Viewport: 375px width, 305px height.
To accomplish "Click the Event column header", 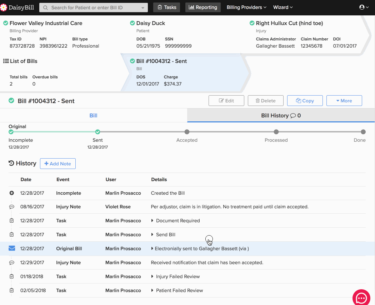I will coord(63,180).
